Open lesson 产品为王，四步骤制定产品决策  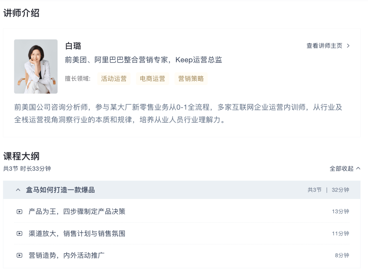77,212
